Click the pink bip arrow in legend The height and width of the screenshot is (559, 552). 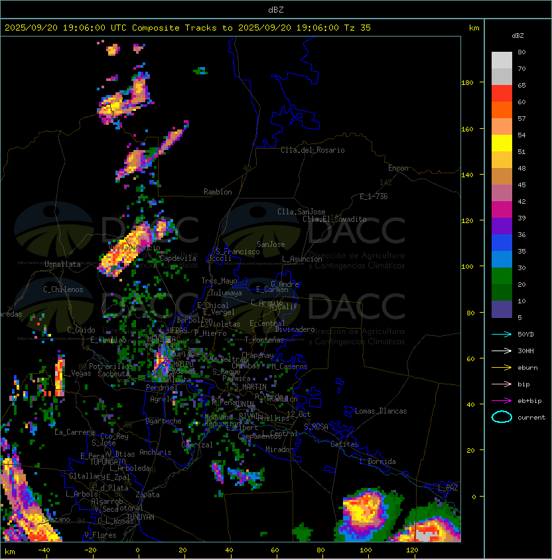[x=502, y=384]
